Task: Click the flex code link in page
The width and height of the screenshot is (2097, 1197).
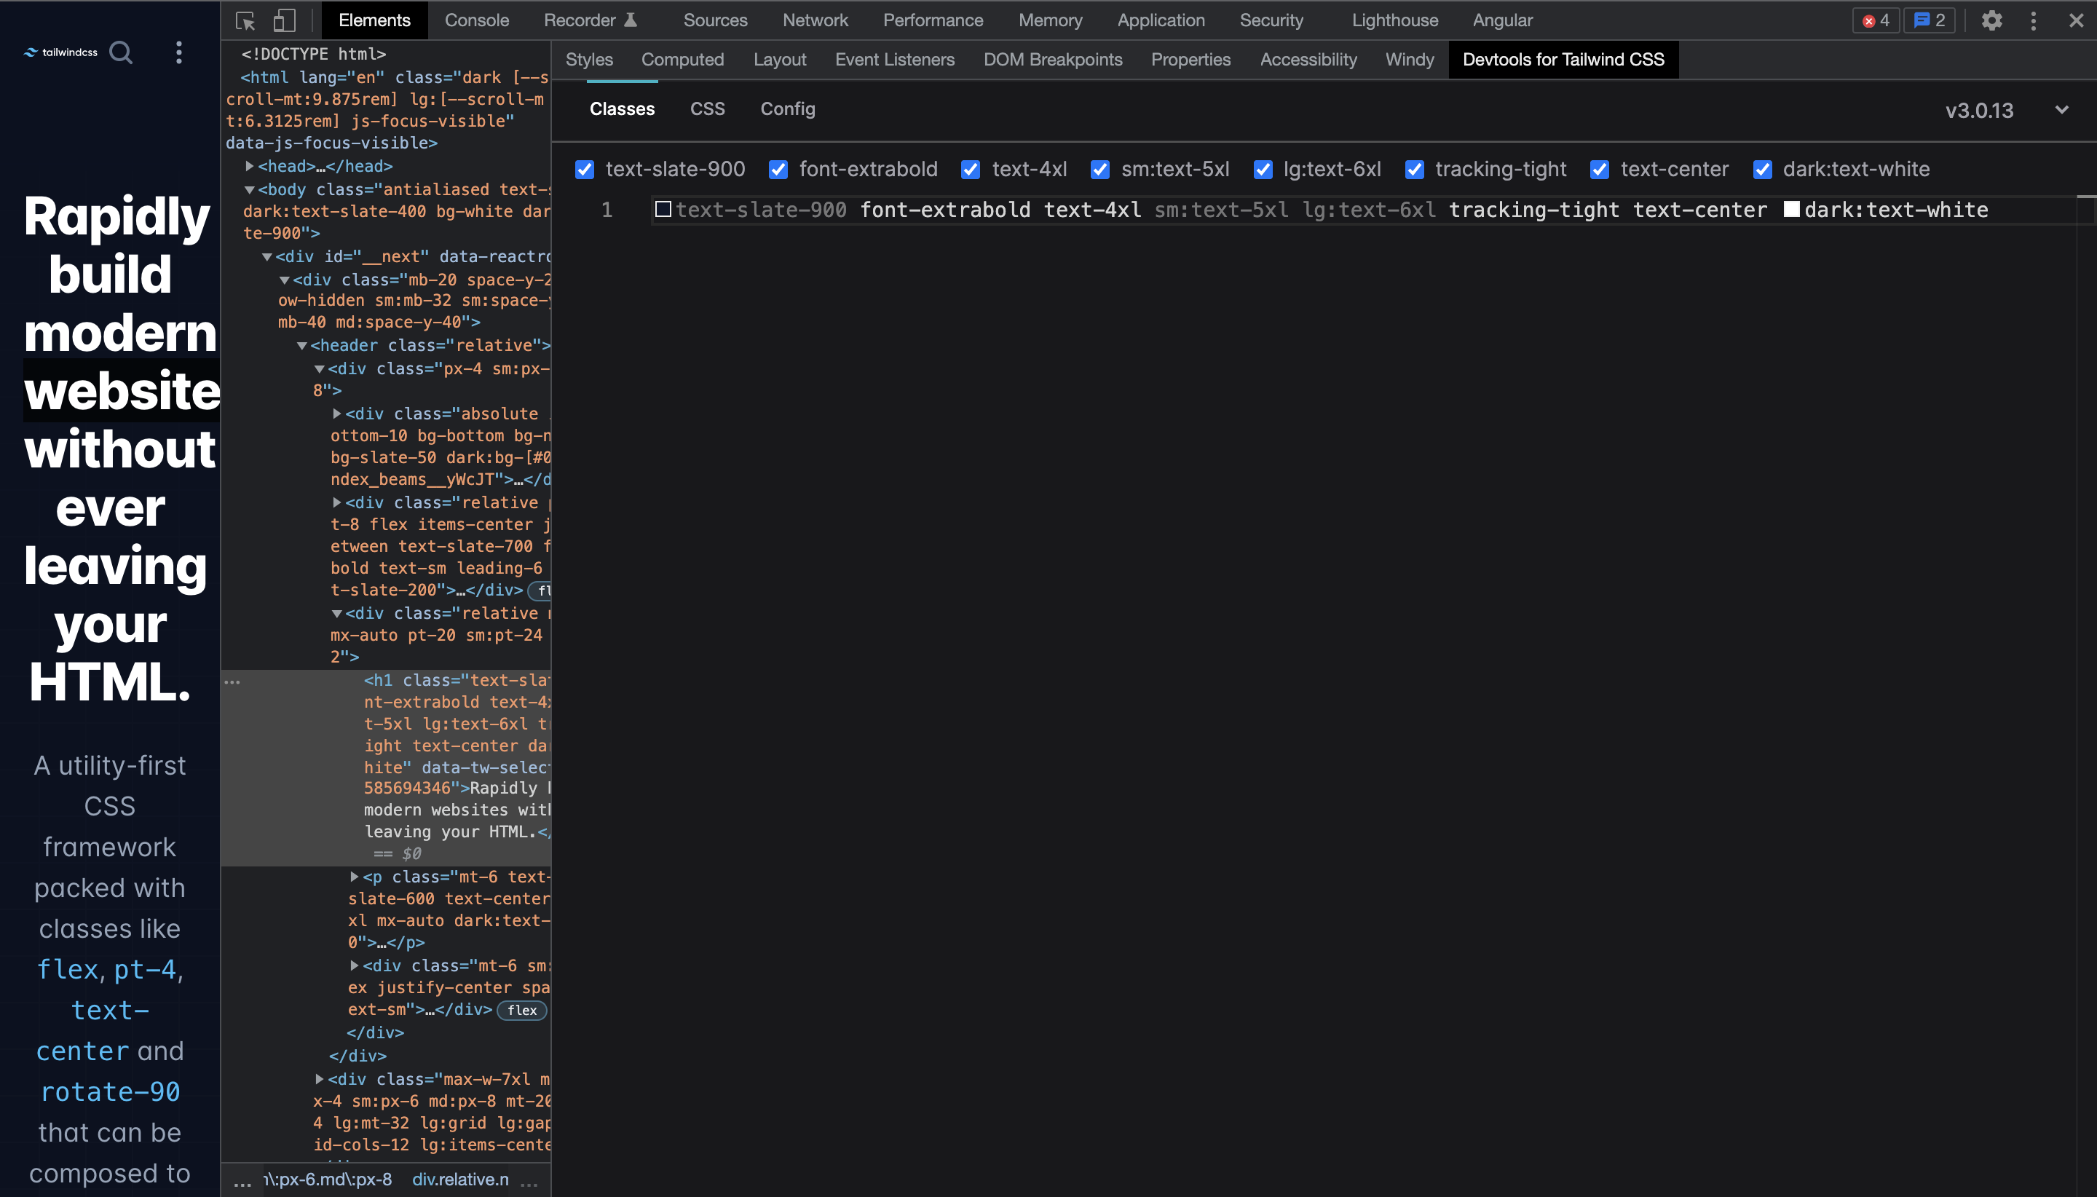Action: (68, 970)
